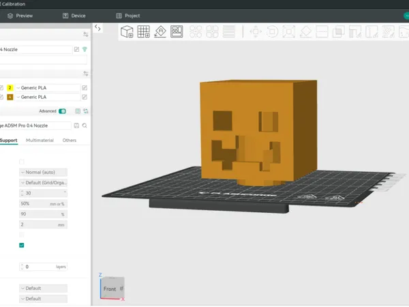Search process settings with magnifier icon
Screen dimensions: 409x307
tap(85, 126)
